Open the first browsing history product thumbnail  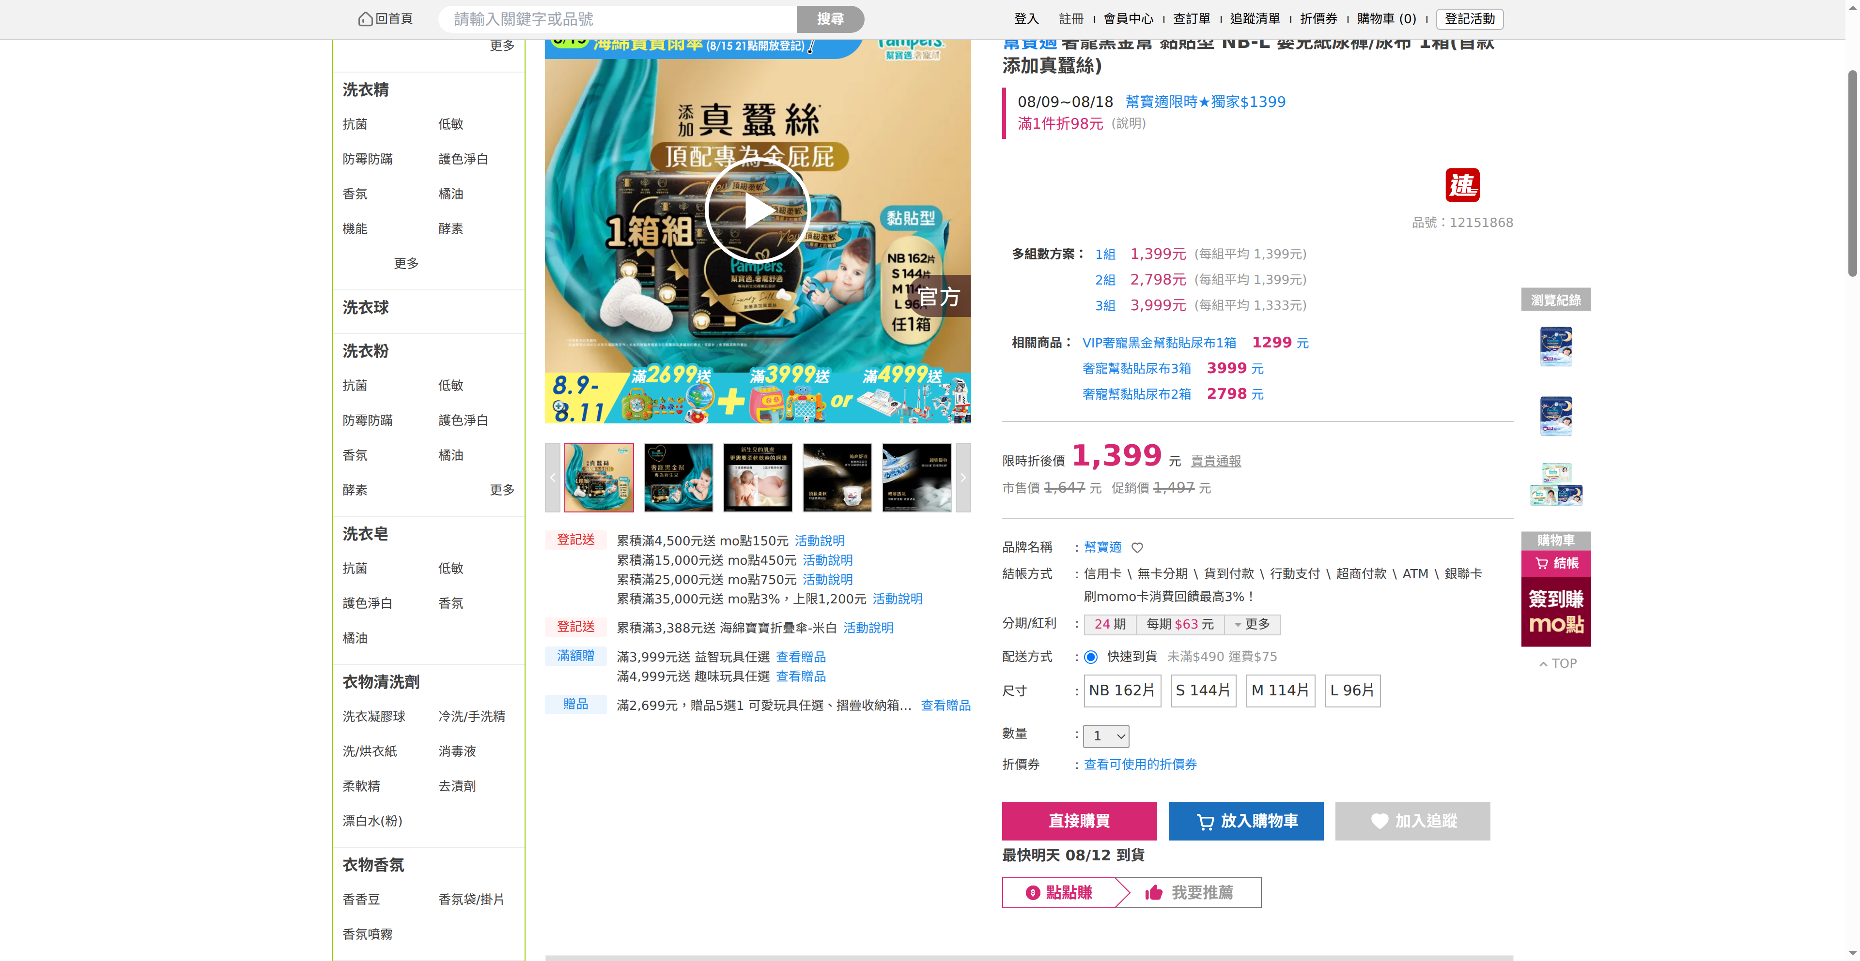[1556, 346]
